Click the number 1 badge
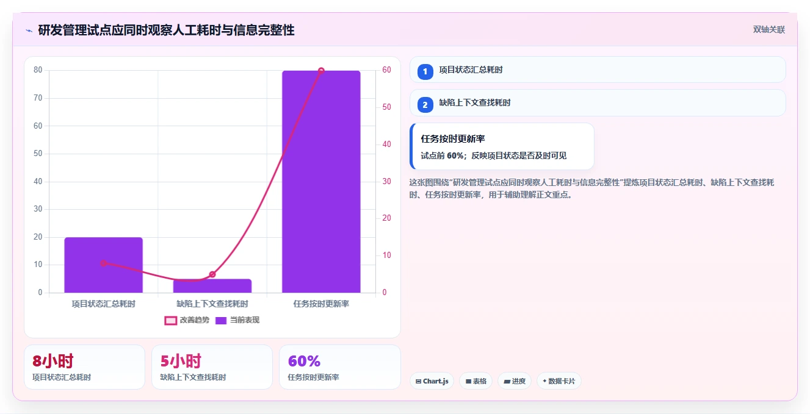The image size is (810, 414). [425, 72]
